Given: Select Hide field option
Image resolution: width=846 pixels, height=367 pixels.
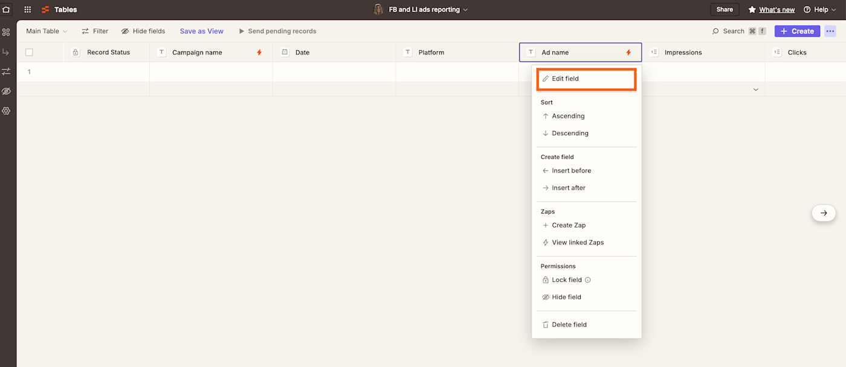Looking at the screenshot, I should click(586, 297).
